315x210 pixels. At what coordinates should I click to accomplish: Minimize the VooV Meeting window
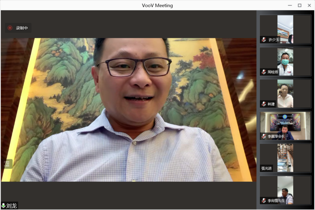click(290, 5)
